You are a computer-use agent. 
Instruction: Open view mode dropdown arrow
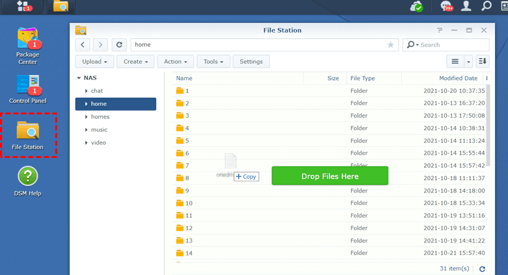(468, 62)
